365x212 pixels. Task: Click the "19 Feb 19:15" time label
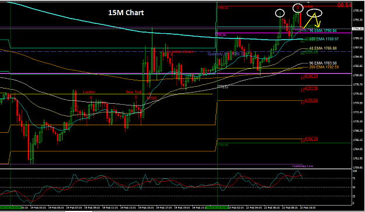(x=182, y=207)
